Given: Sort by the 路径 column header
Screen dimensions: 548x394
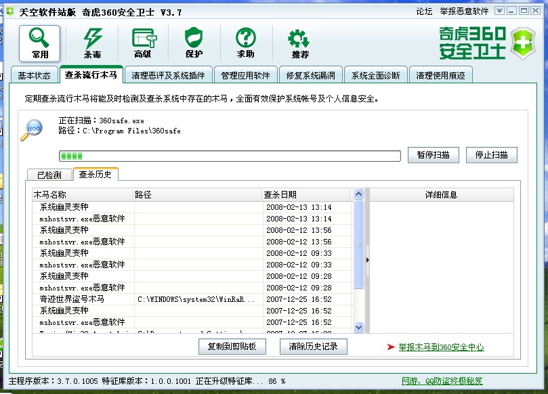Looking at the screenshot, I should 198,194.
